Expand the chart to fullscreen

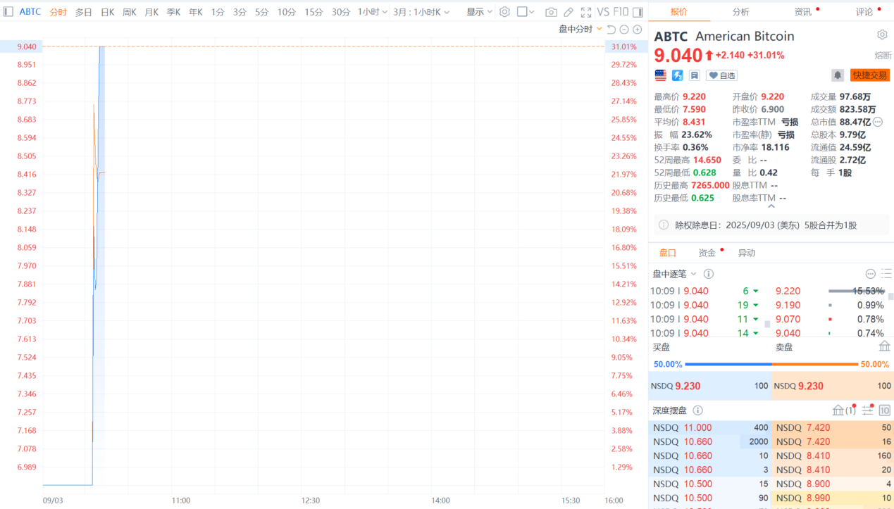pyautogui.click(x=586, y=12)
